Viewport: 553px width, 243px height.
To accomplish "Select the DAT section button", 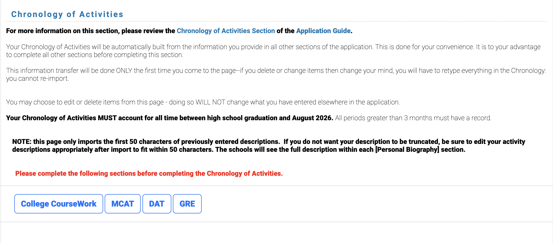I will point(157,204).
